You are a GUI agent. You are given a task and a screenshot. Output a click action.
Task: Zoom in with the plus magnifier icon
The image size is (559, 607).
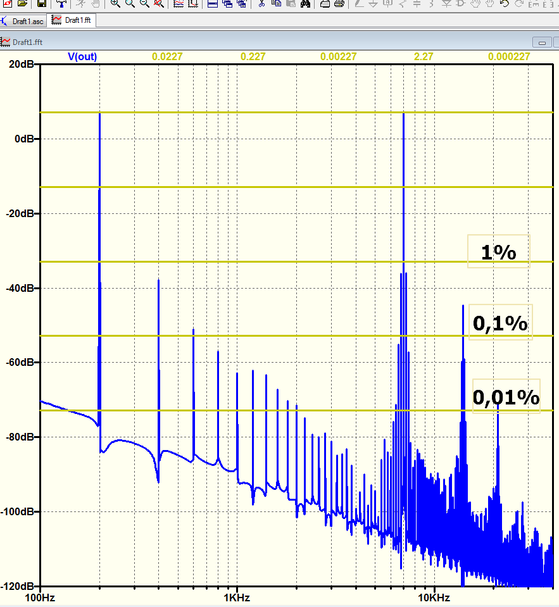pyautogui.click(x=115, y=4)
